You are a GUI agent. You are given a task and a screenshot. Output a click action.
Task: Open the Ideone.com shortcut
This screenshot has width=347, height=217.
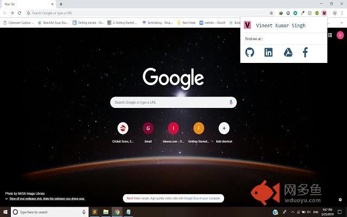[x=173, y=128]
